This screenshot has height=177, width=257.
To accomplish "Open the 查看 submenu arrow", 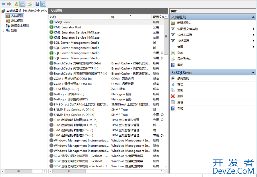I will (254, 47).
